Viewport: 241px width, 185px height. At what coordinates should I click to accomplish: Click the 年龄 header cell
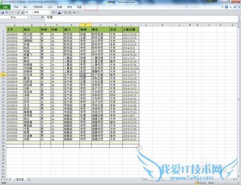pos(57,29)
